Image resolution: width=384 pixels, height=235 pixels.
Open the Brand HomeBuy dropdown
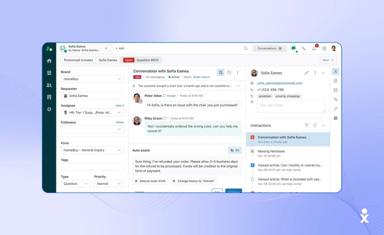92,79
